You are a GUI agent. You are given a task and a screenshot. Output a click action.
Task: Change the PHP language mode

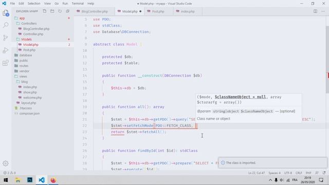(308, 173)
